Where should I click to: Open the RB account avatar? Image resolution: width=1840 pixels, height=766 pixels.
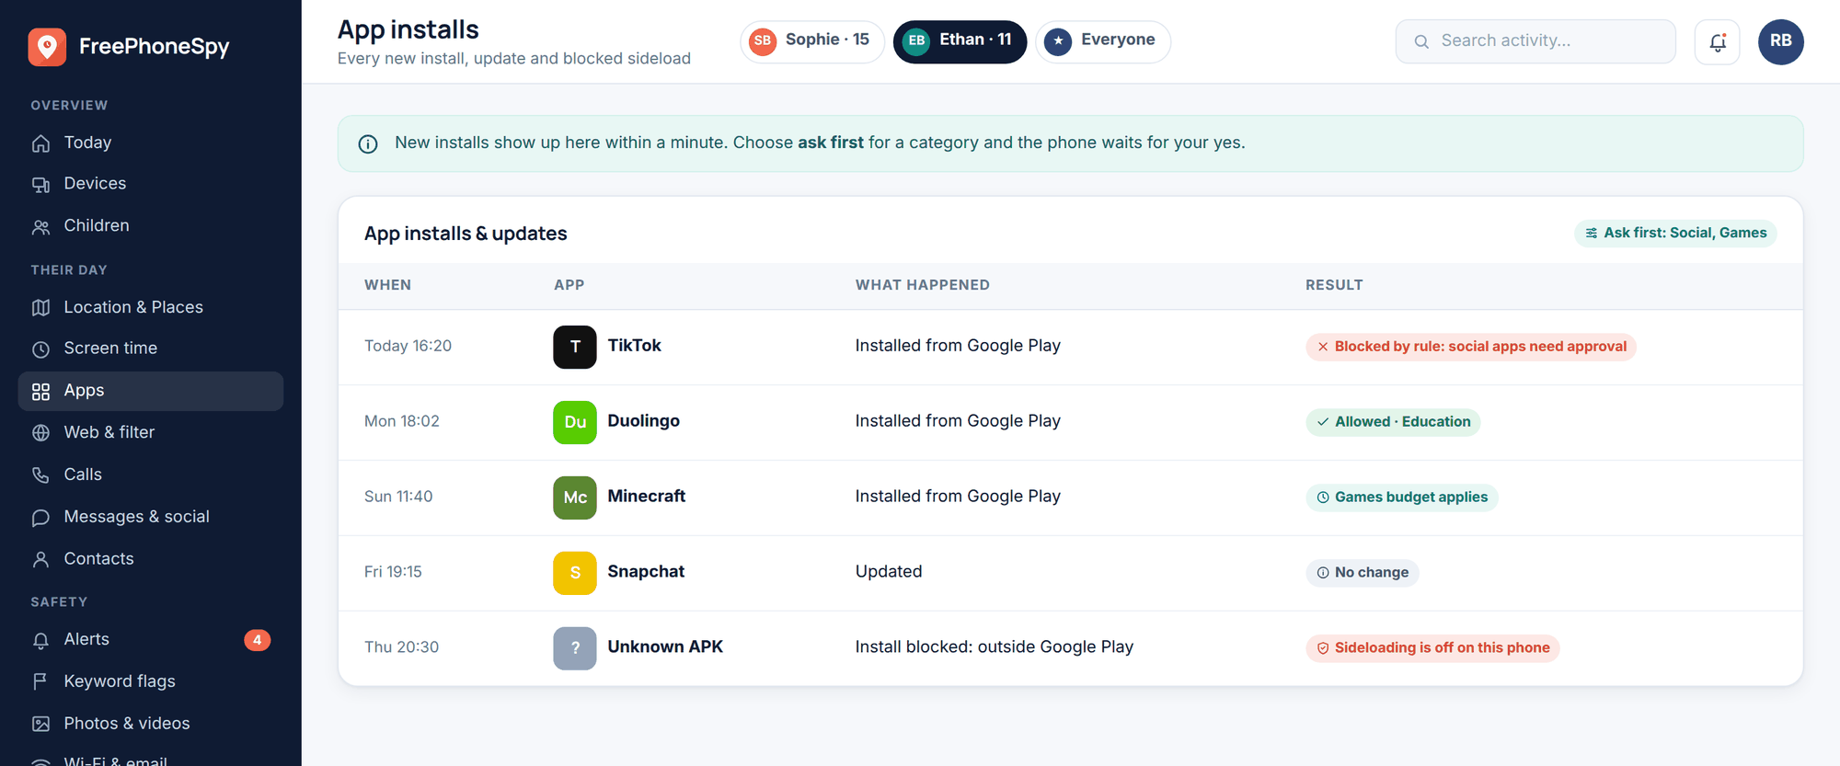click(x=1781, y=41)
